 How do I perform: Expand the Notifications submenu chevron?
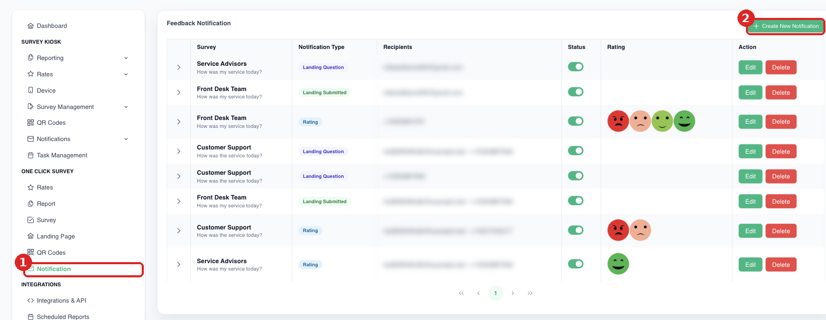click(126, 139)
